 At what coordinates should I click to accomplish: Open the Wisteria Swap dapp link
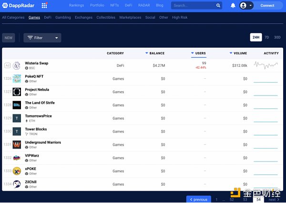(x=37, y=63)
